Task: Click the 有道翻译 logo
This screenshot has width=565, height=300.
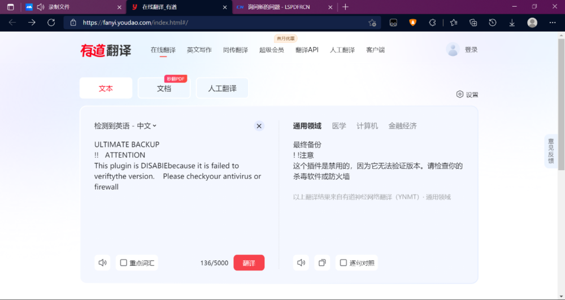Action: (x=106, y=50)
